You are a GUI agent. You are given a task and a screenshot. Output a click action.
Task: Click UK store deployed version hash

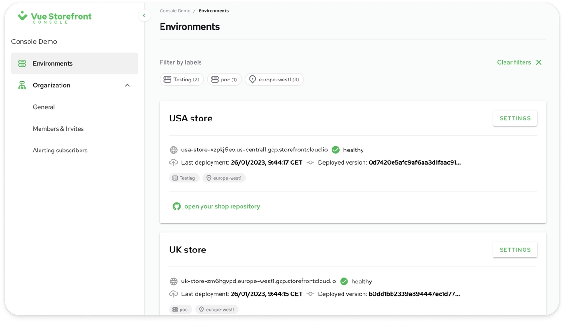(414, 294)
